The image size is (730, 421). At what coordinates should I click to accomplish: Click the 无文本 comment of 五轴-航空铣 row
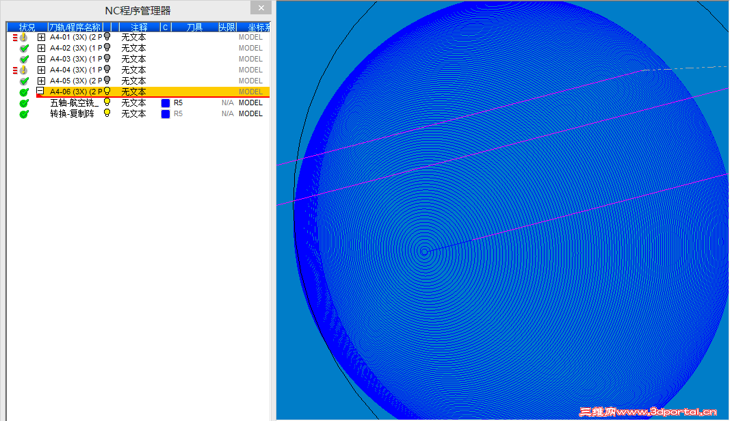click(x=133, y=103)
